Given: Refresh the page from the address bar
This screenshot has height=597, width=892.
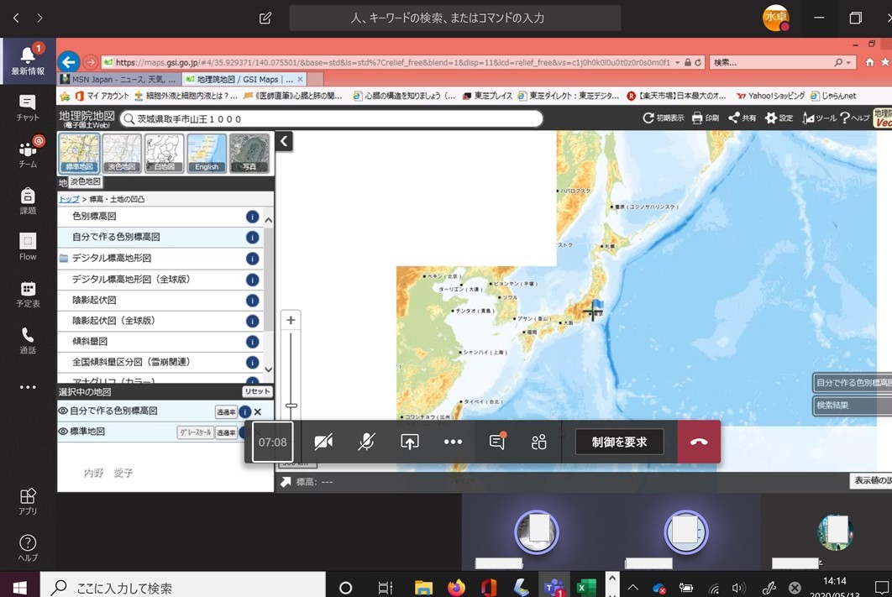Looking at the screenshot, I should (698, 62).
